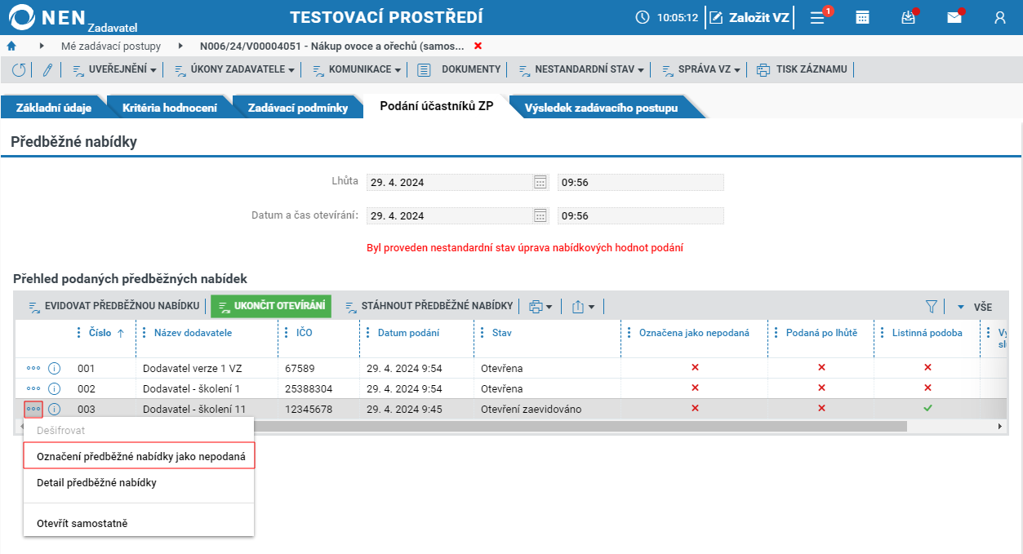Open IČO column options dots

click(x=287, y=333)
